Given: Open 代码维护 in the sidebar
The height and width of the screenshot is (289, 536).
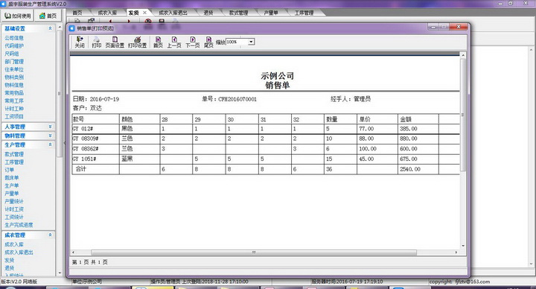Looking at the screenshot, I should click(14, 46).
